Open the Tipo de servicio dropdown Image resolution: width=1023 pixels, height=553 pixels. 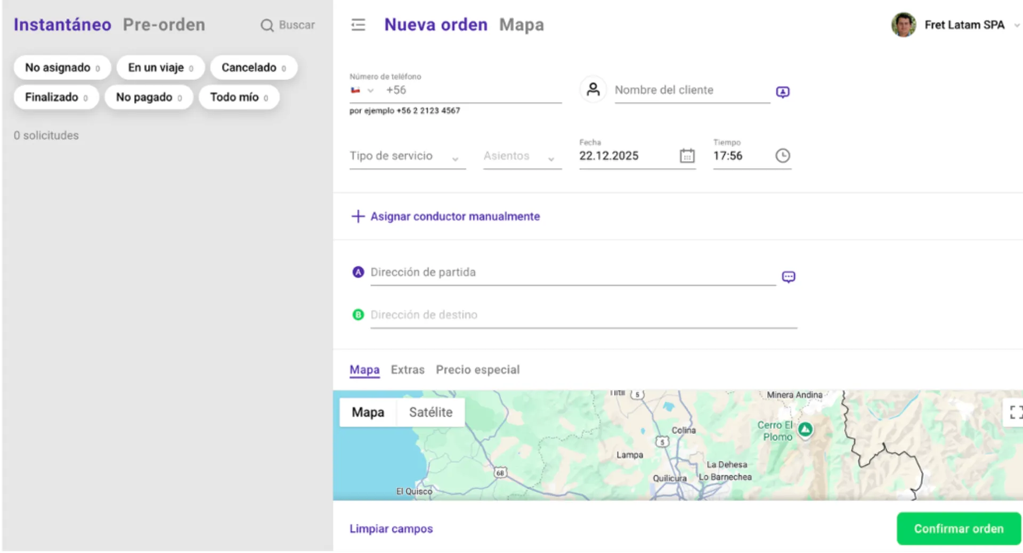407,156
